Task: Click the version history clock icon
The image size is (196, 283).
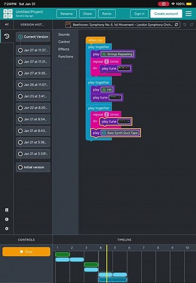Action: (x=7, y=36)
